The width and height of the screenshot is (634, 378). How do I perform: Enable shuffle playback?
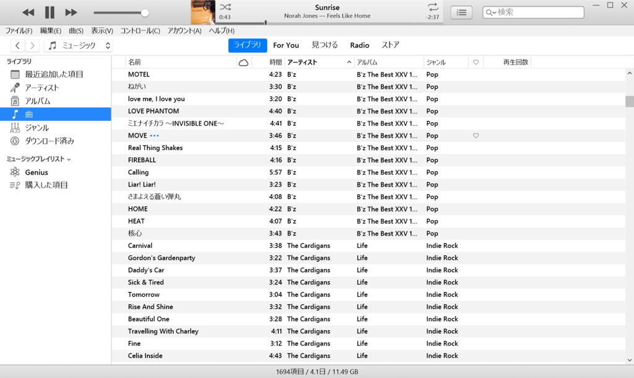pos(225,6)
